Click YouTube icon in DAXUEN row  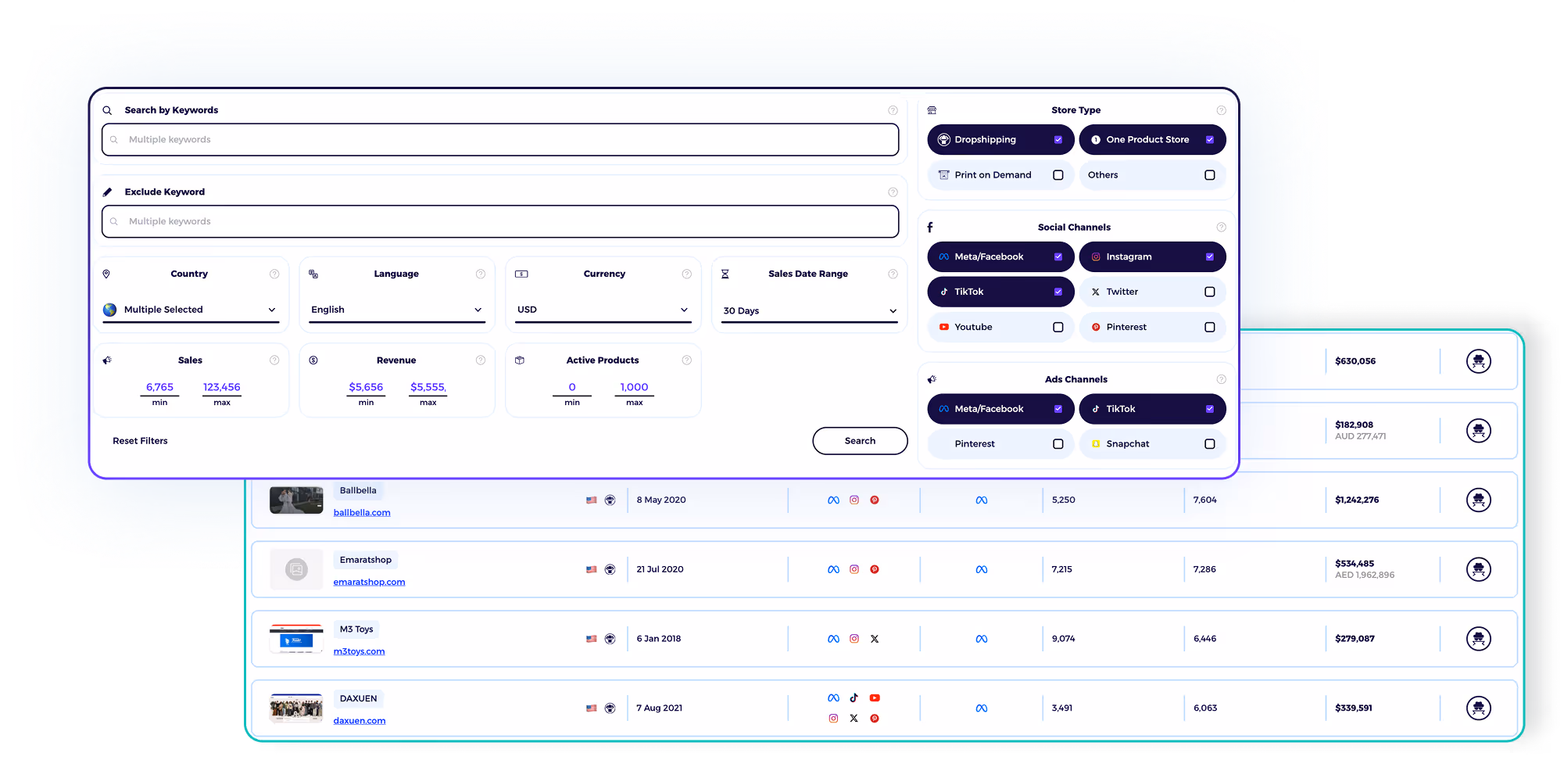coord(875,697)
